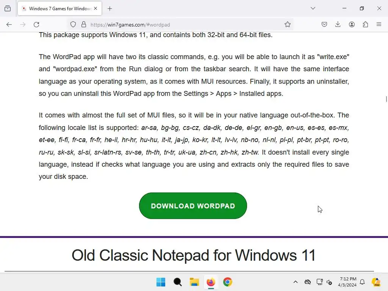This screenshot has height=291, width=388.
Task: Click the PRE preview badge tray icon
Action: click(376, 282)
